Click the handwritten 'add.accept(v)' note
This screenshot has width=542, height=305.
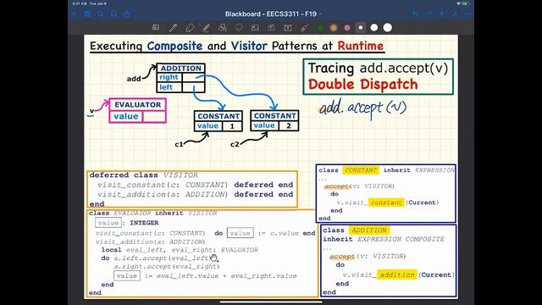point(362,108)
